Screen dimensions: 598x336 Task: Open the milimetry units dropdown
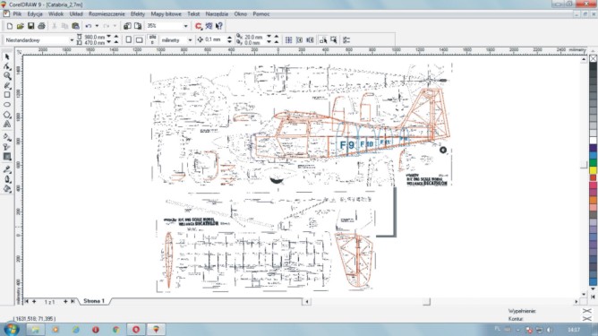point(190,39)
